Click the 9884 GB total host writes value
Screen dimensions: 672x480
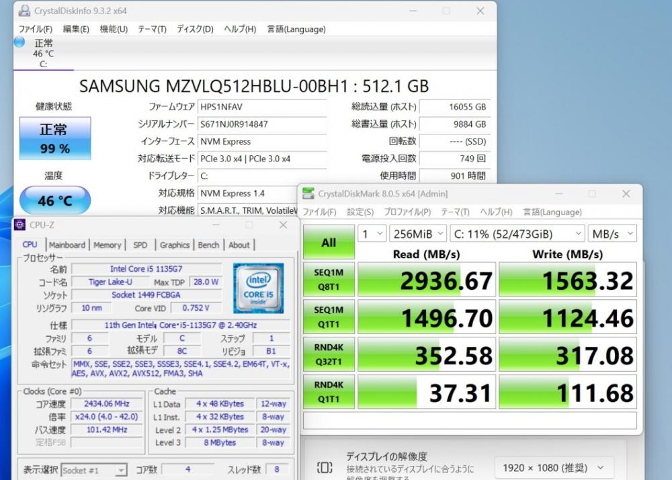454,124
